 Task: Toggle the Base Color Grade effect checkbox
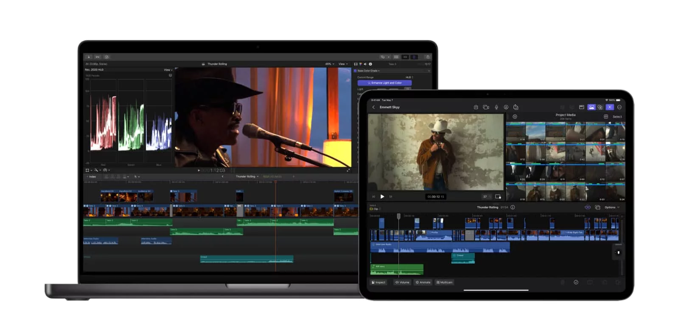pyautogui.click(x=355, y=71)
